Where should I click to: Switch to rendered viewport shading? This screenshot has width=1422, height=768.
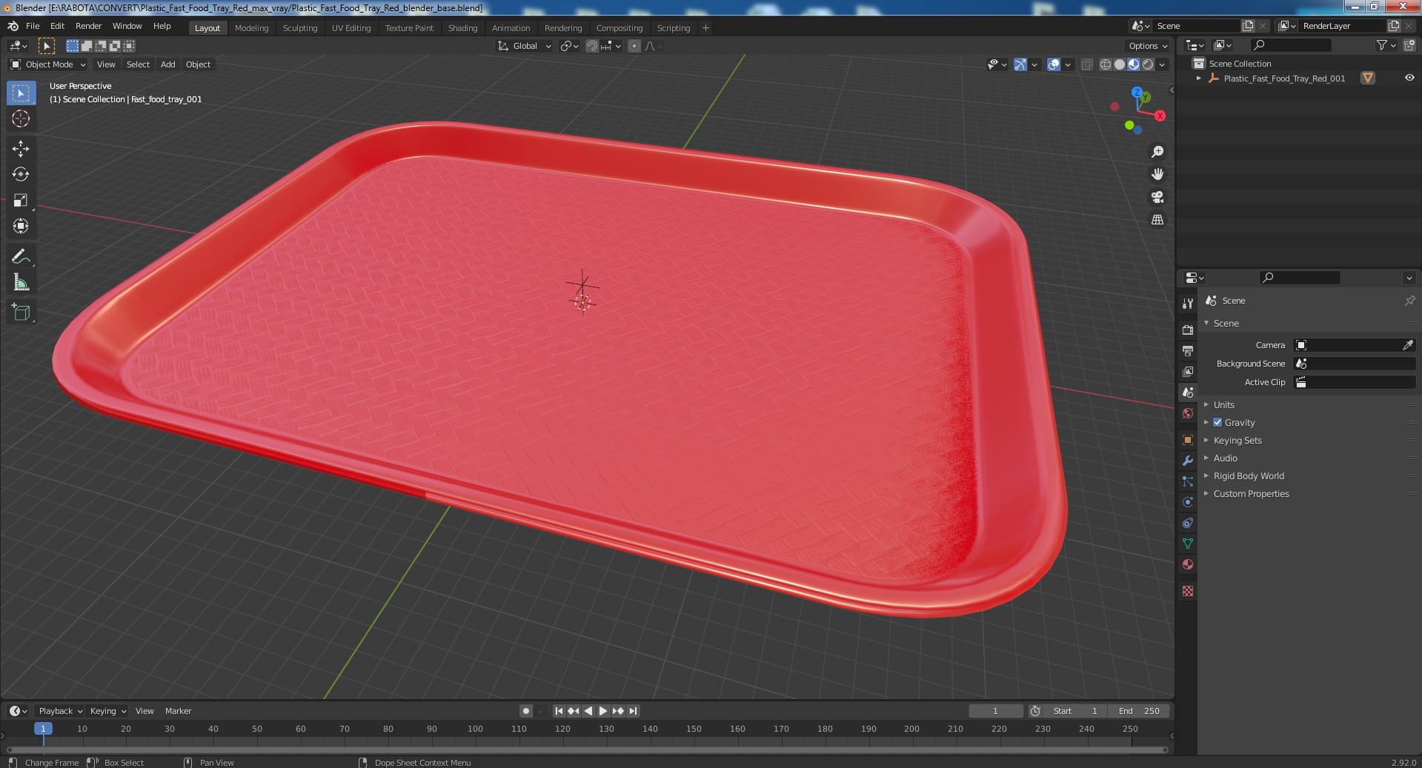tap(1148, 64)
